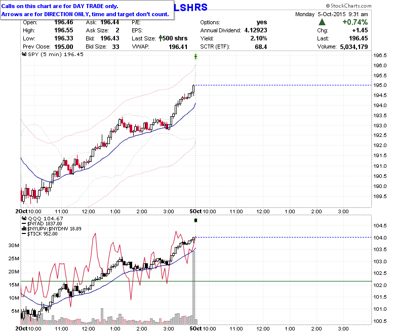The image size is (395, 333).
Task: Click the VWAP value 196.41
Action: pyautogui.click(x=178, y=47)
